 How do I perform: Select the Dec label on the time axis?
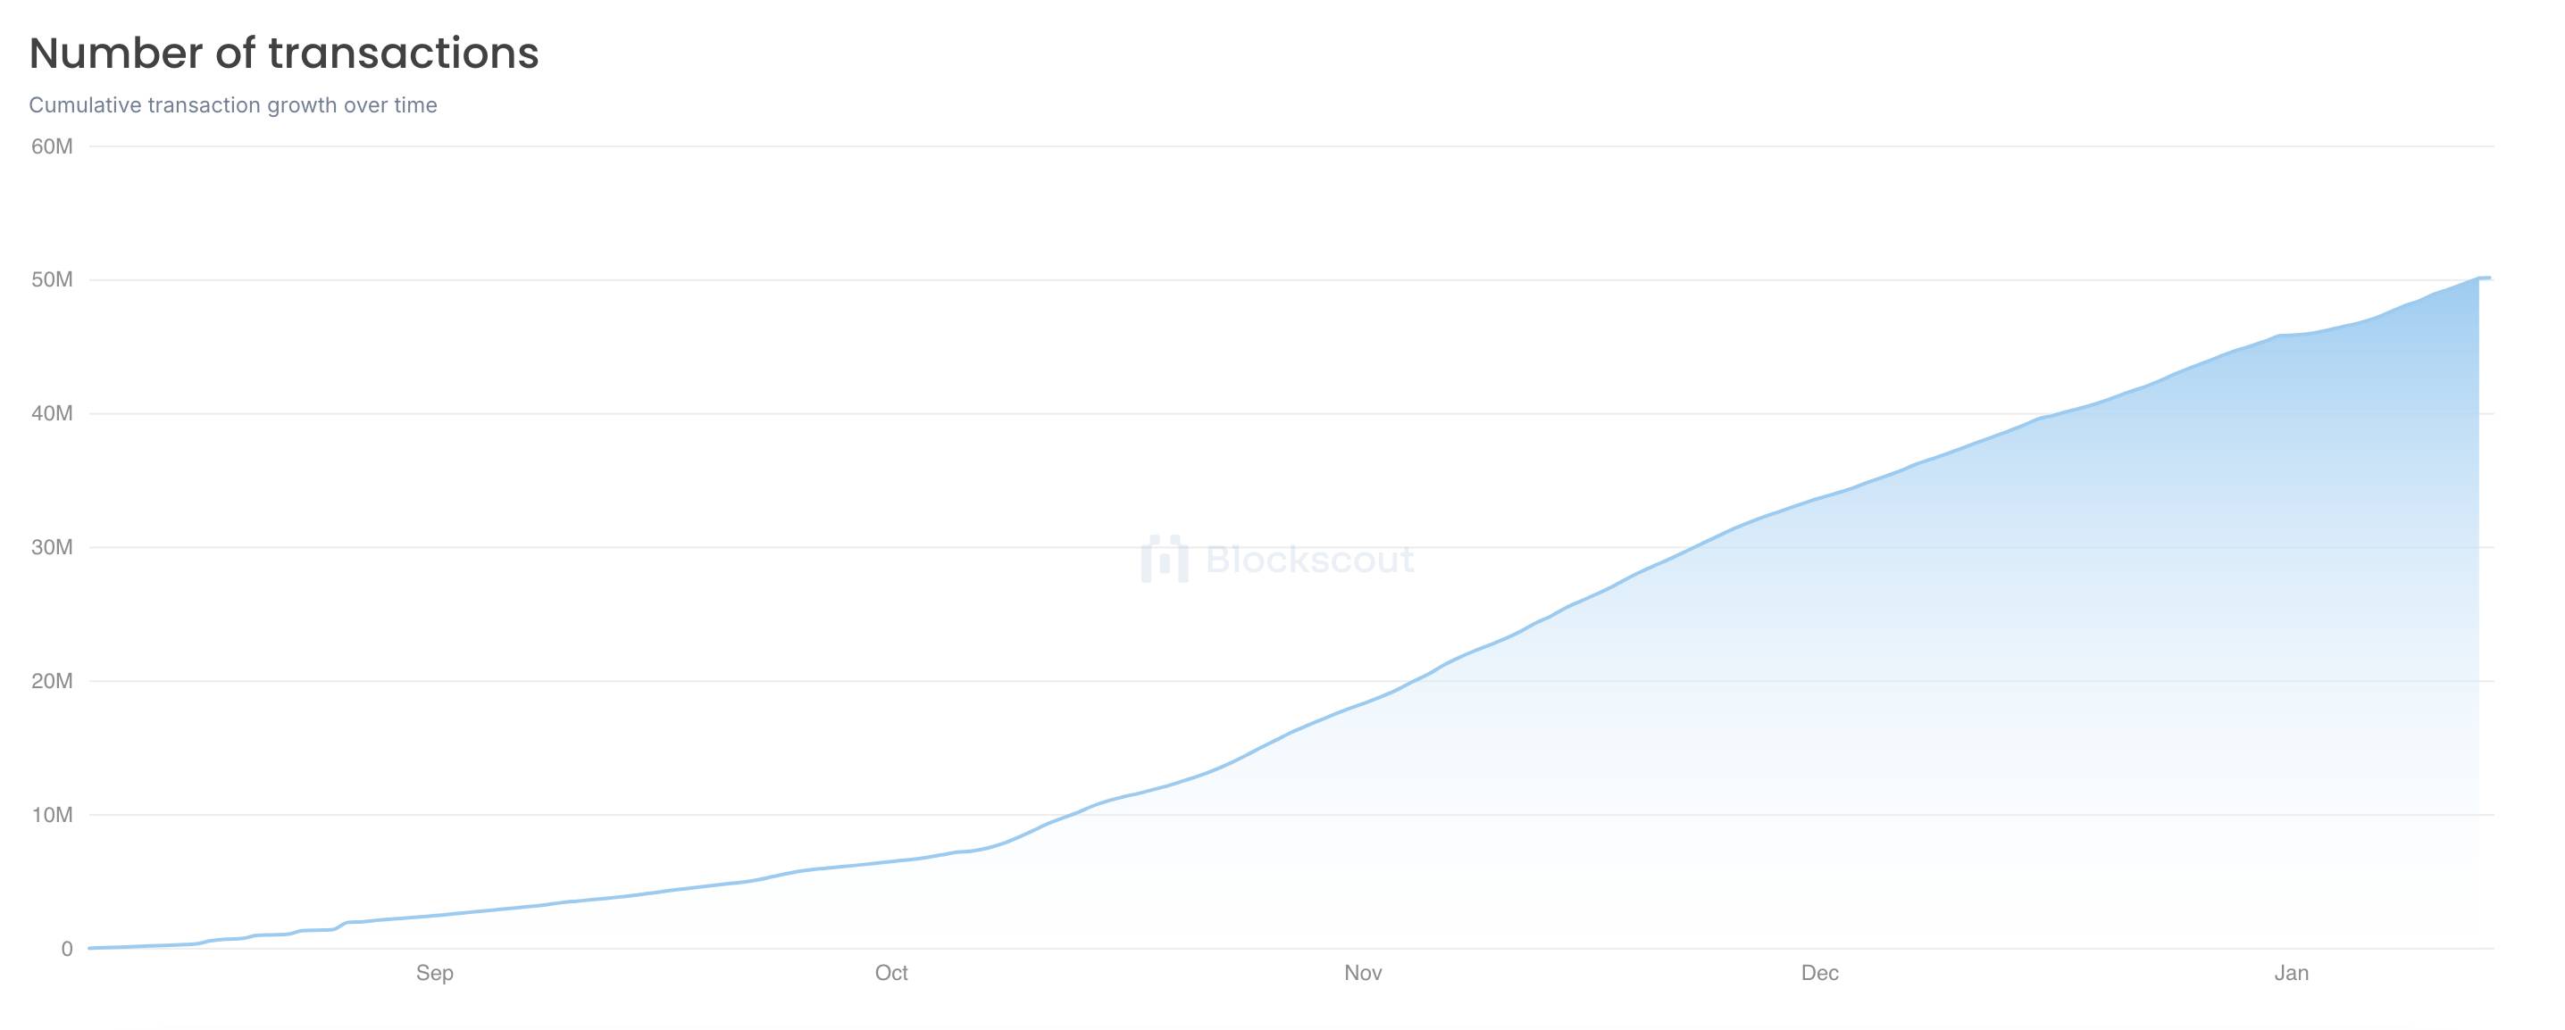(1819, 973)
